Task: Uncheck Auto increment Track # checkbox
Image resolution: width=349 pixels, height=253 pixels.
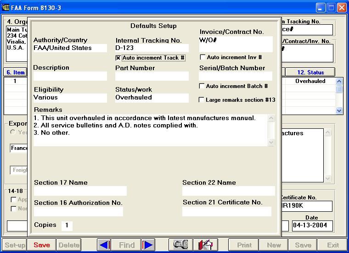Action: coord(118,58)
